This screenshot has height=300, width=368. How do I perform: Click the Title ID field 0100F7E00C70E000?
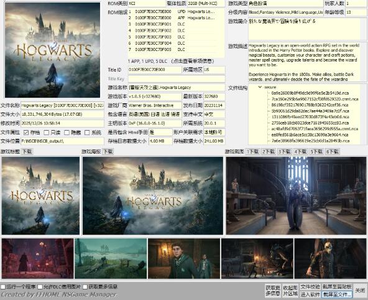pos(155,70)
